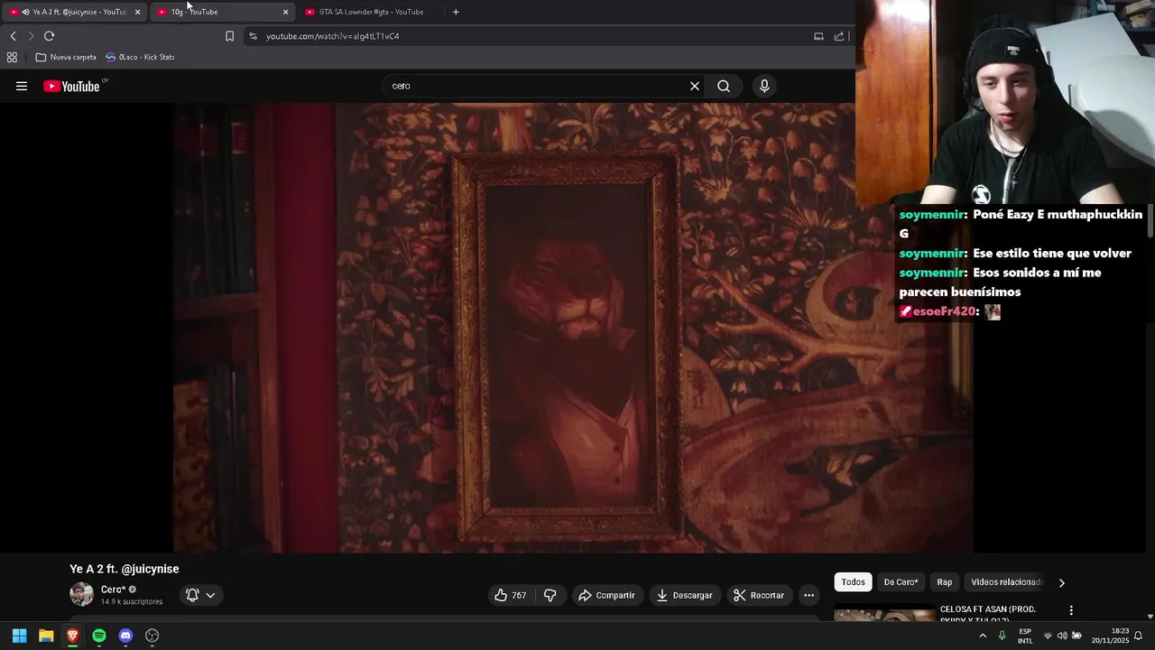Viewport: 1155px width, 650px height.
Task: Open a new browser tab
Action: coord(456,12)
